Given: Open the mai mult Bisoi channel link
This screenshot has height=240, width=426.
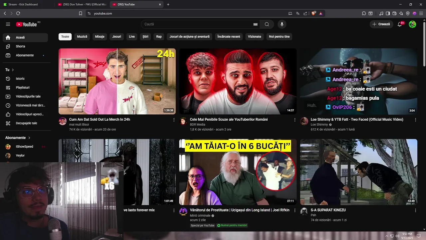Looking at the screenshot, I should click(x=79, y=125).
